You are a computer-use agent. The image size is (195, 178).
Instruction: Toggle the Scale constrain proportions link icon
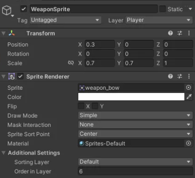71,63
